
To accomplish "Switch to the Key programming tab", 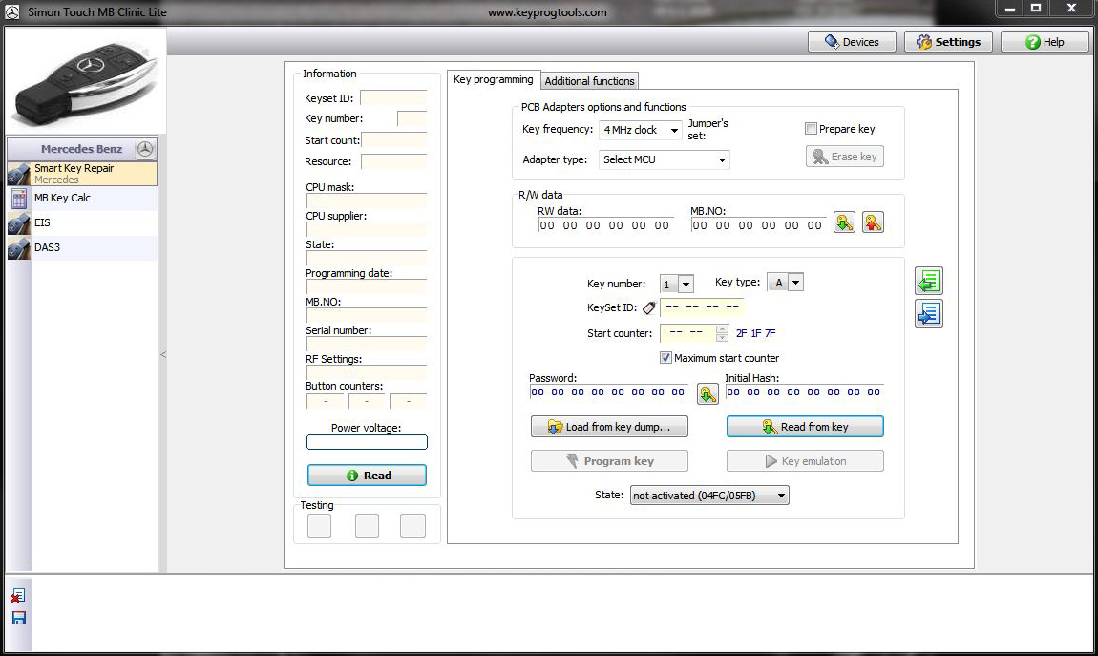I will click(494, 80).
